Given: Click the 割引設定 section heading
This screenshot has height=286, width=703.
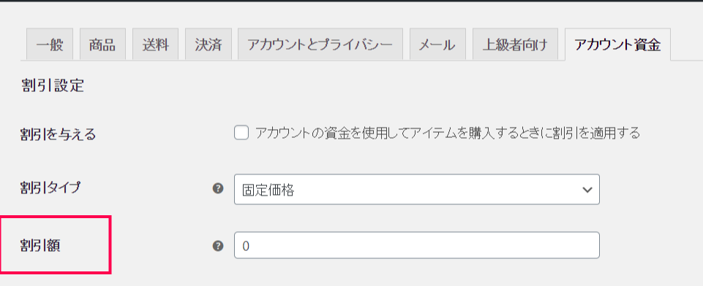Looking at the screenshot, I should tap(53, 85).
